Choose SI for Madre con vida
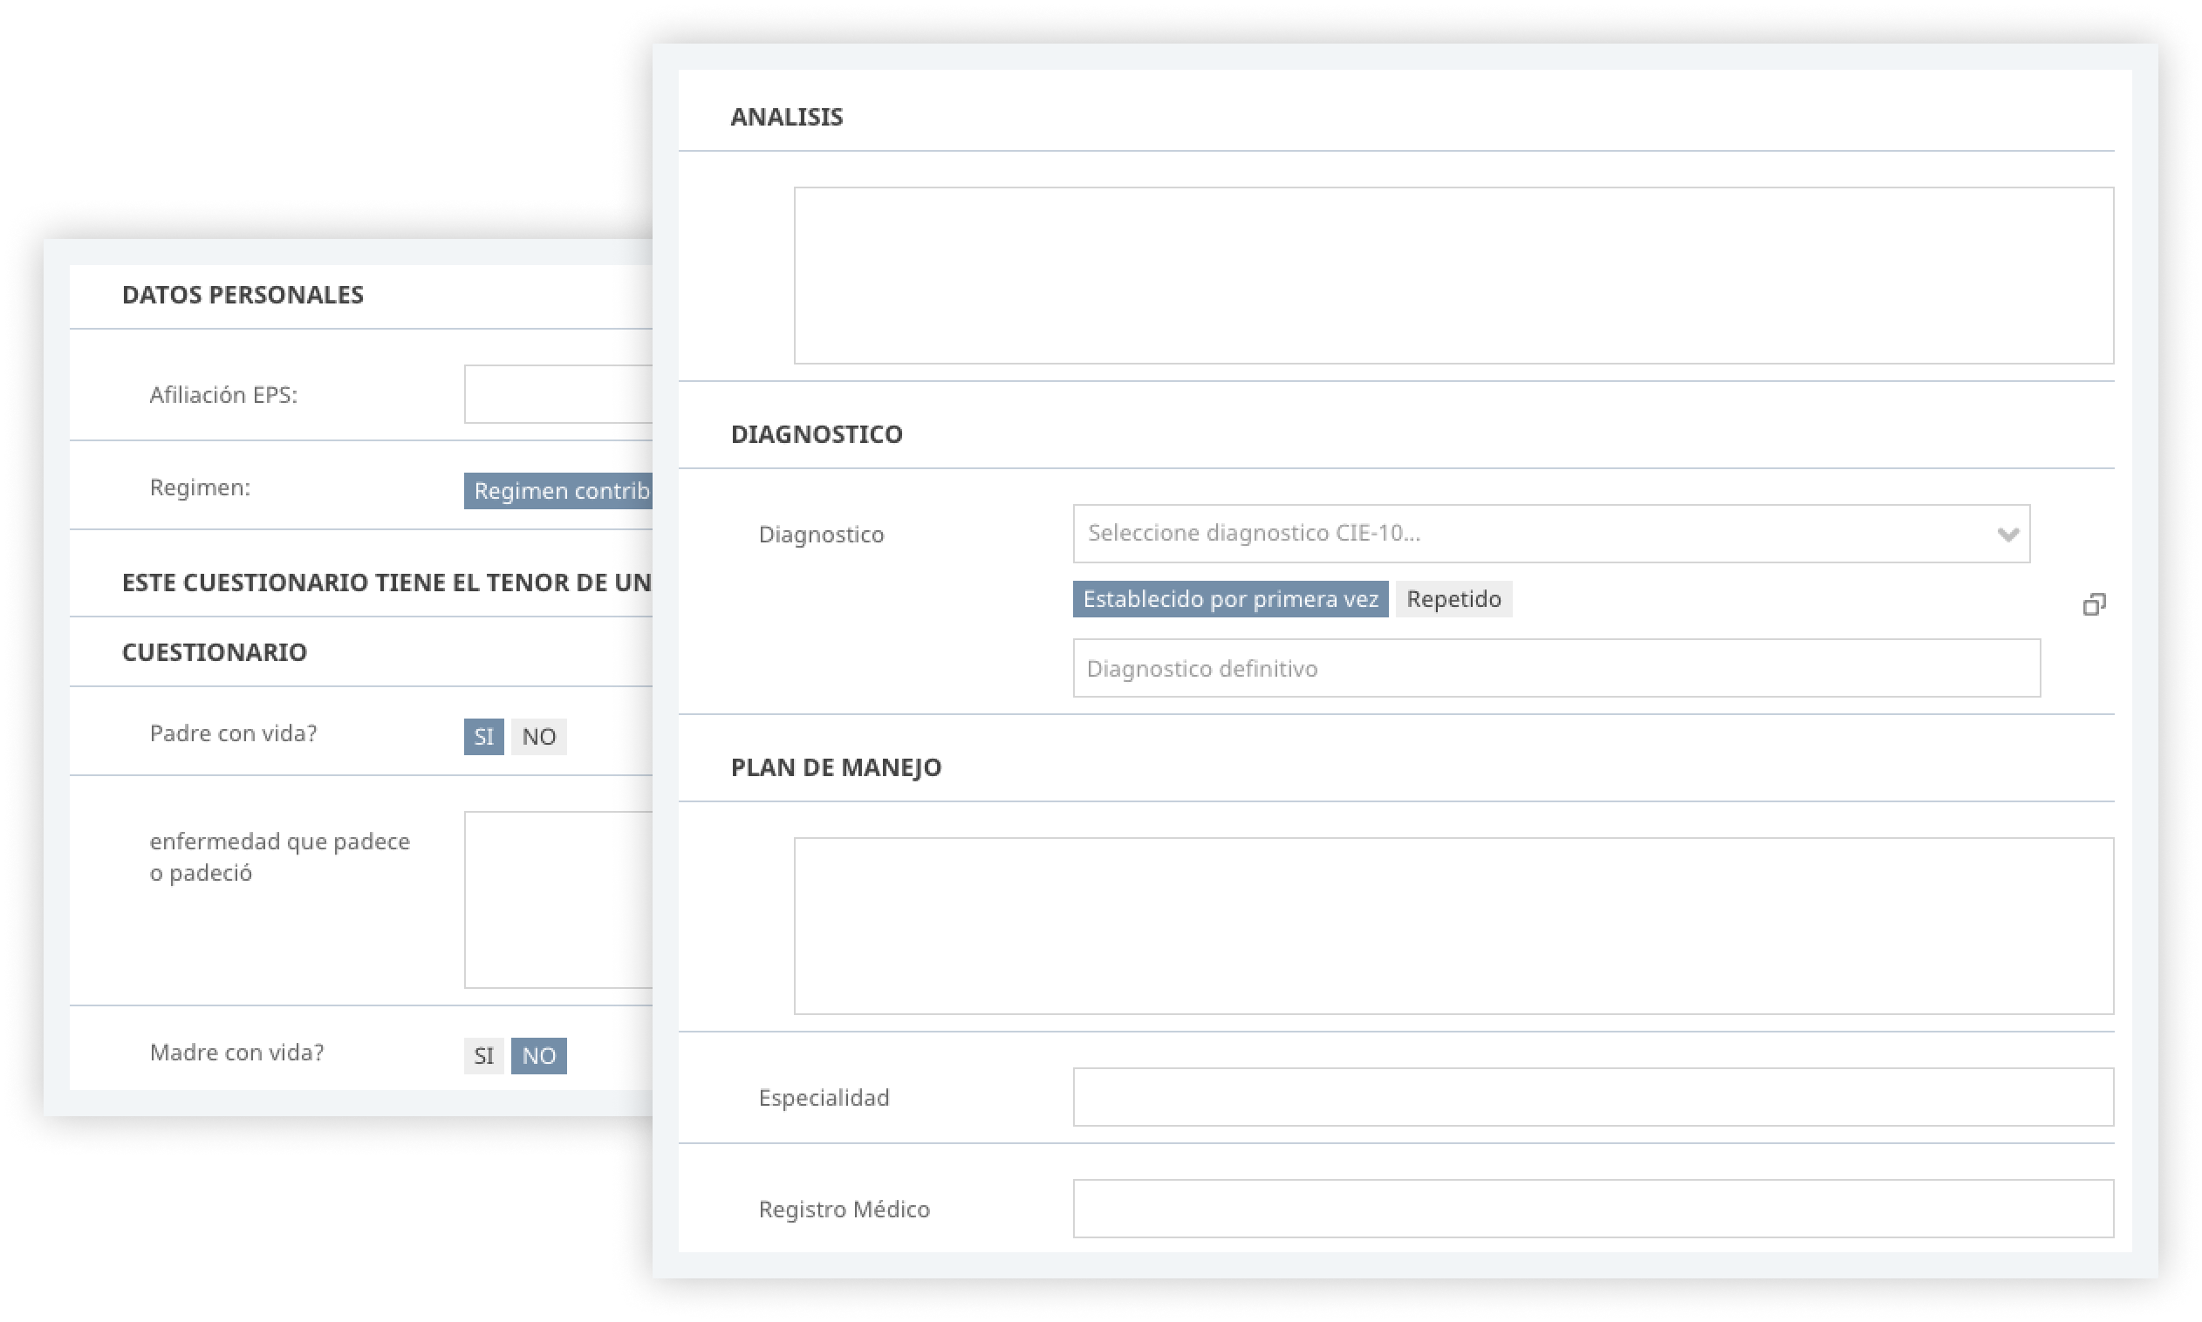Viewport: 2202px width, 1322px height. coord(483,1056)
